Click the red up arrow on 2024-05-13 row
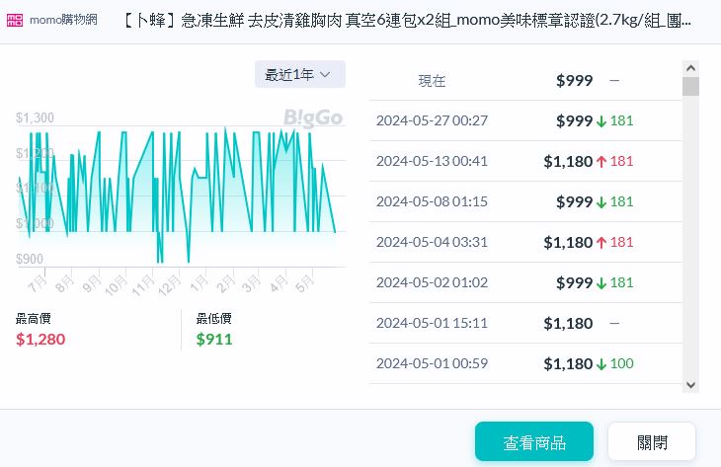Screen dimensions: 721x467 click(601, 162)
